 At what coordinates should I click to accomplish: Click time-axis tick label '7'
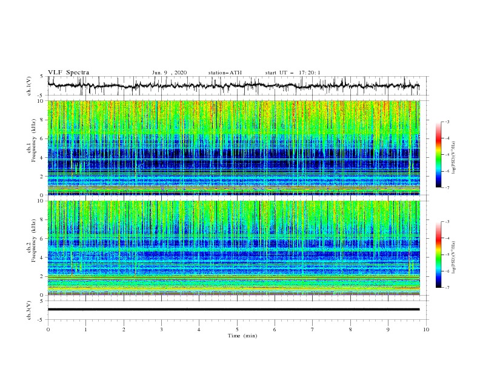pos(313,329)
